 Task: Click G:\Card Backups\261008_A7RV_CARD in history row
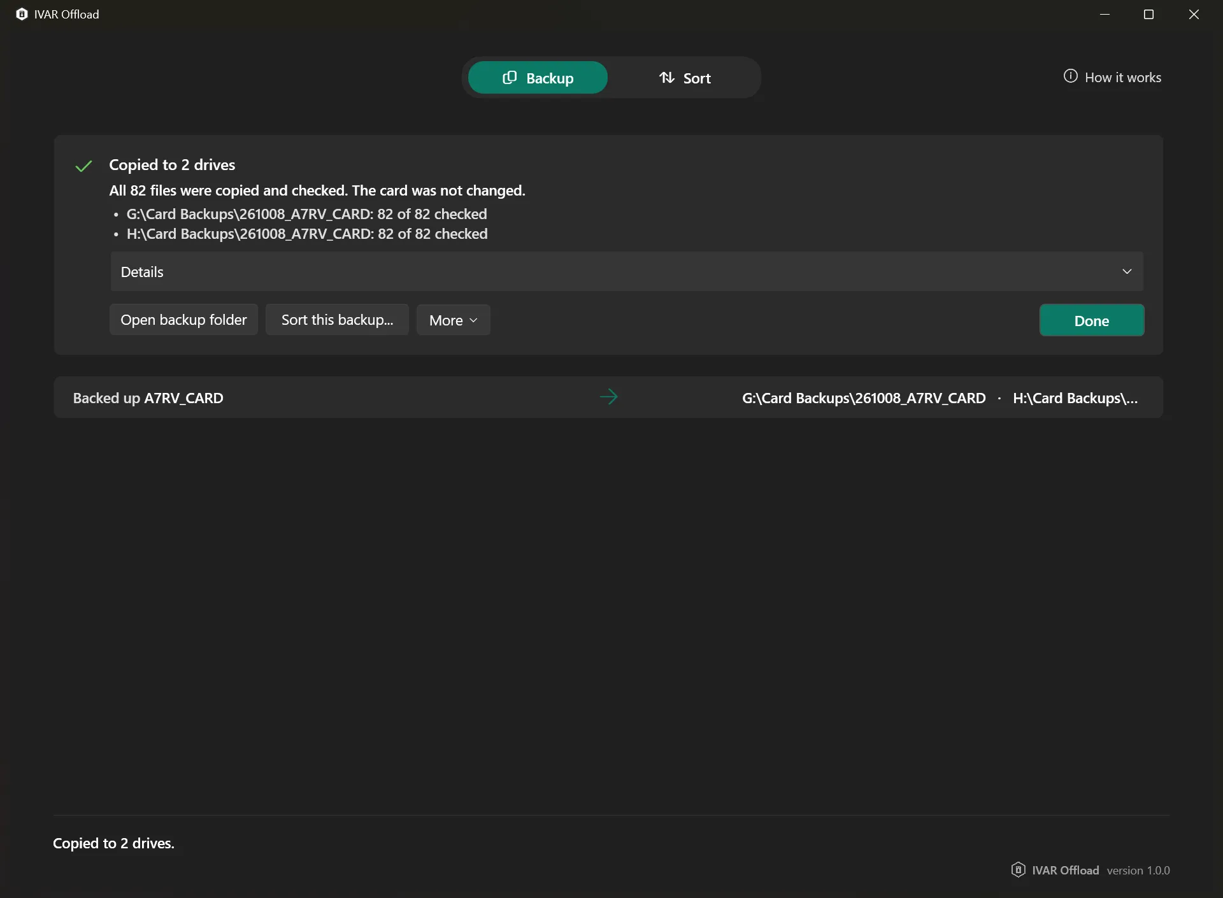click(x=864, y=398)
